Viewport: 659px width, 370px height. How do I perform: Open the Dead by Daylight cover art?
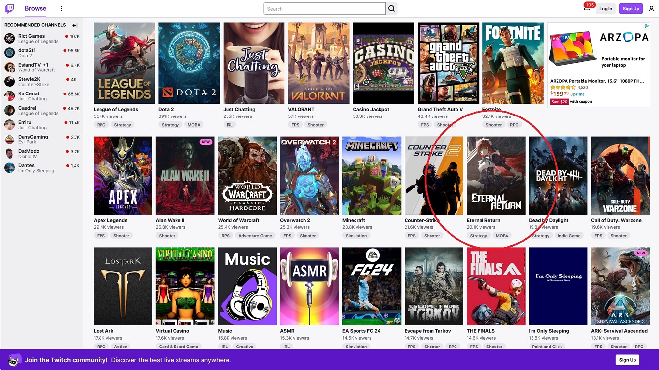558,176
